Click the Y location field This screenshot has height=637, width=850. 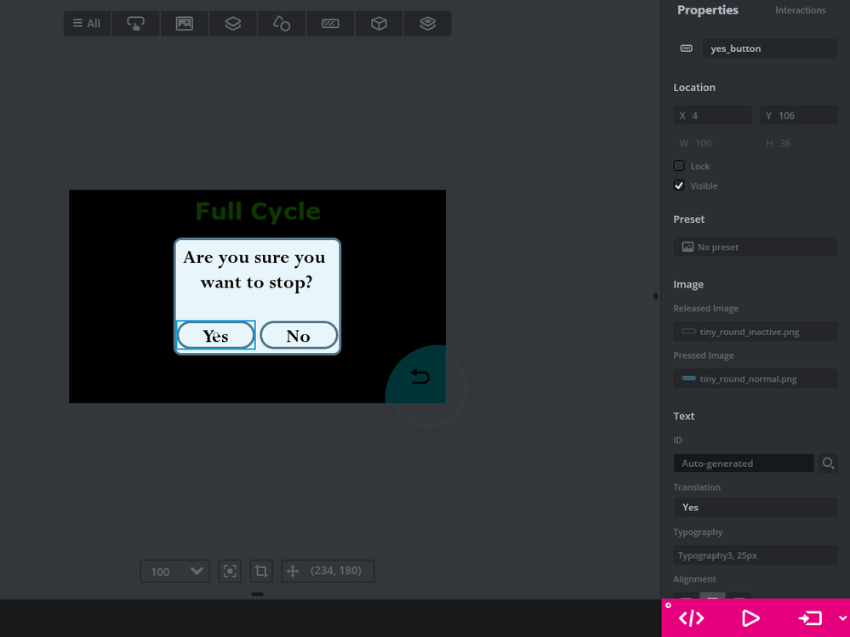pos(799,116)
